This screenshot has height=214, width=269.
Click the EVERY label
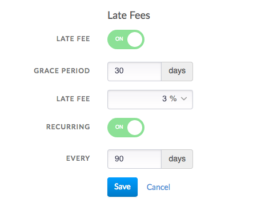(x=78, y=158)
